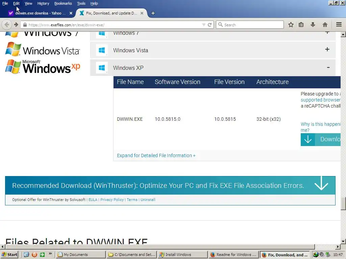Open the URL history dropdown arrow

coord(204,25)
